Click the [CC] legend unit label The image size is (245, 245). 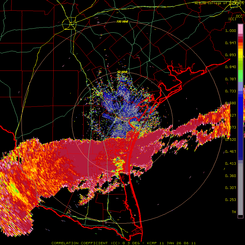[232, 19]
